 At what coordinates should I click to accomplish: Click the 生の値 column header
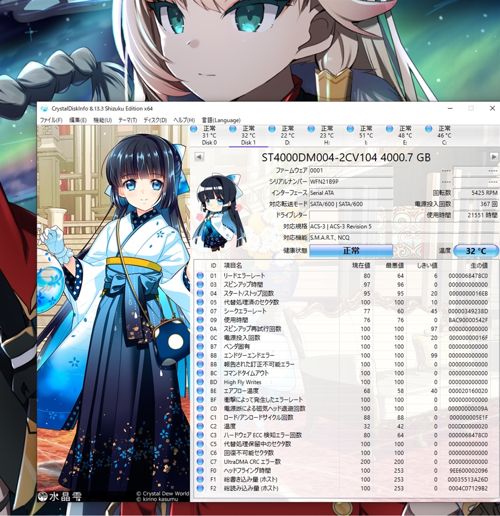[479, 266]
